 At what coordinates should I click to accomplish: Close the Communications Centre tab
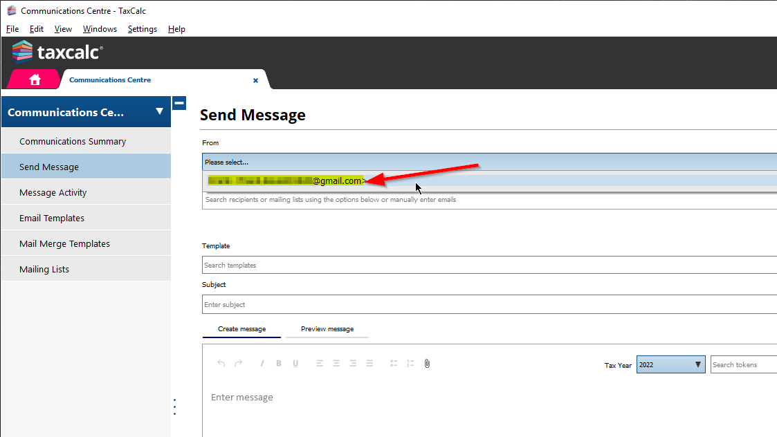coord(256,80)
